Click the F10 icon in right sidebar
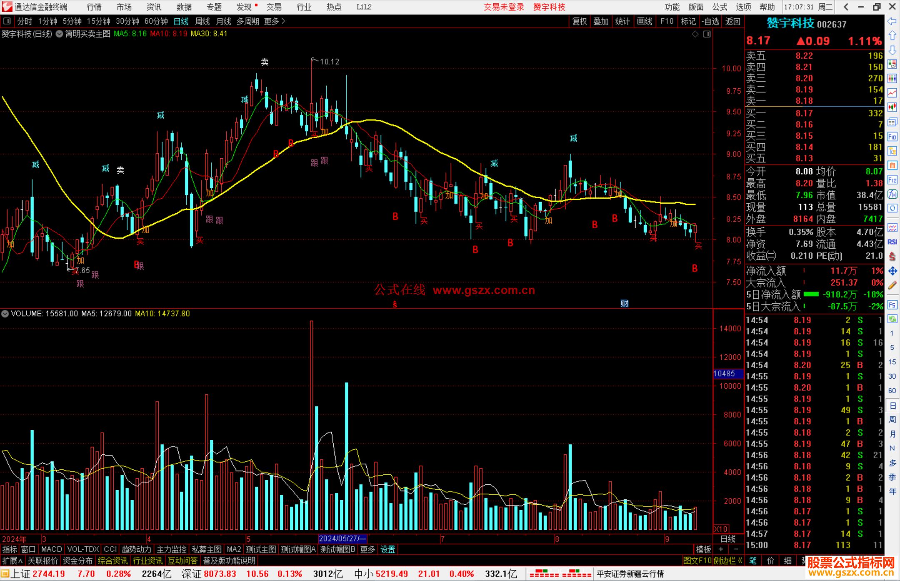This screenshot has width=900, height=581. point(892,137)
